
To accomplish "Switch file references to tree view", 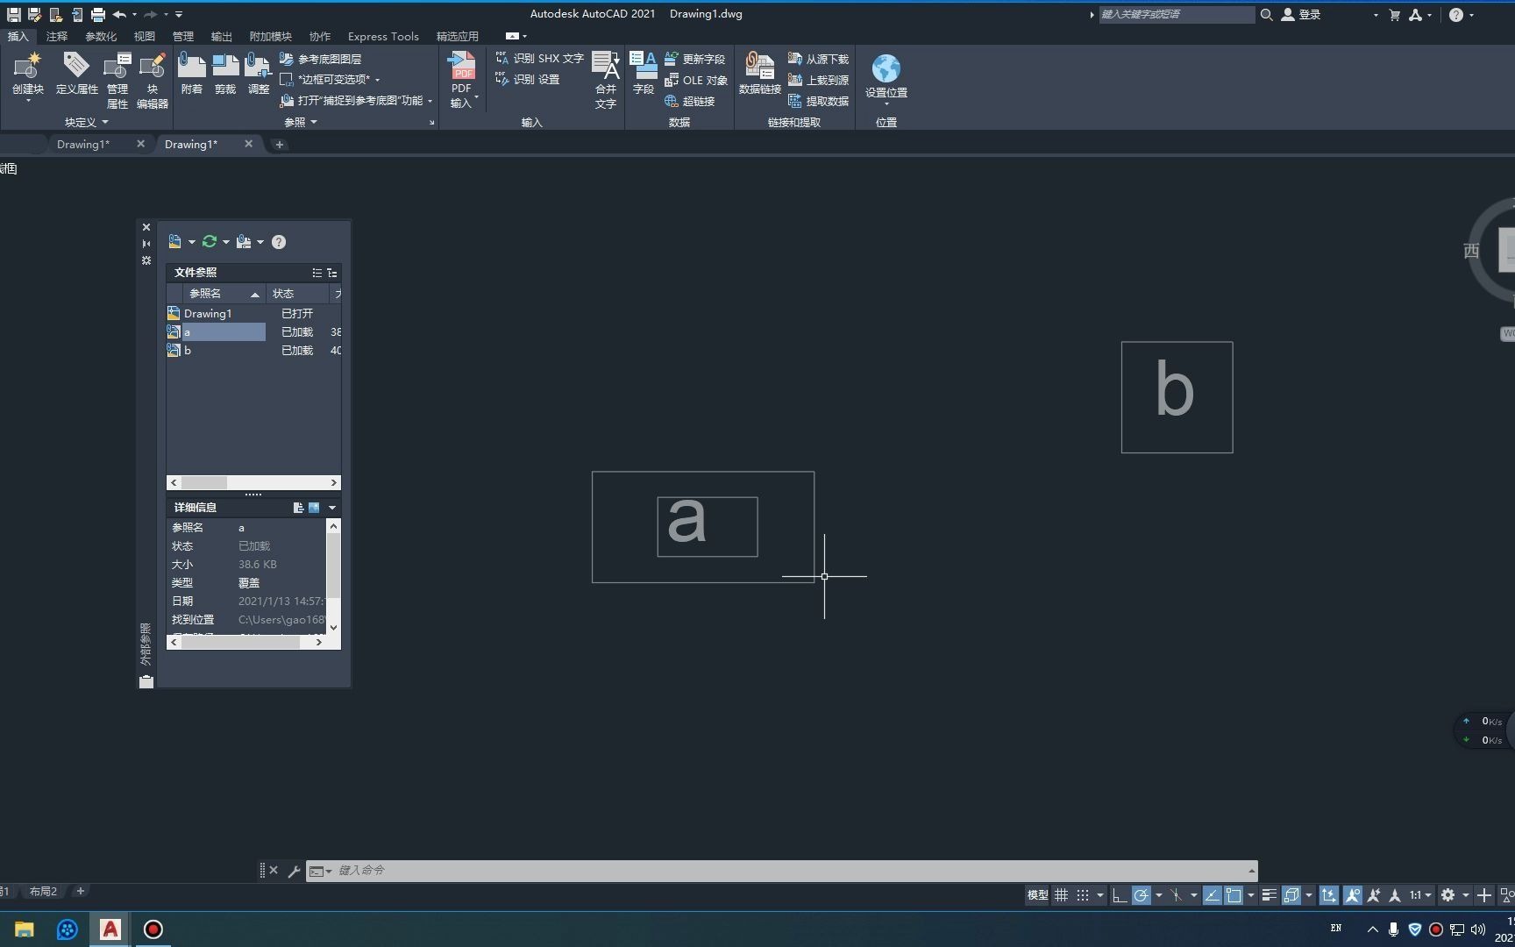I will tap(332, 273).
